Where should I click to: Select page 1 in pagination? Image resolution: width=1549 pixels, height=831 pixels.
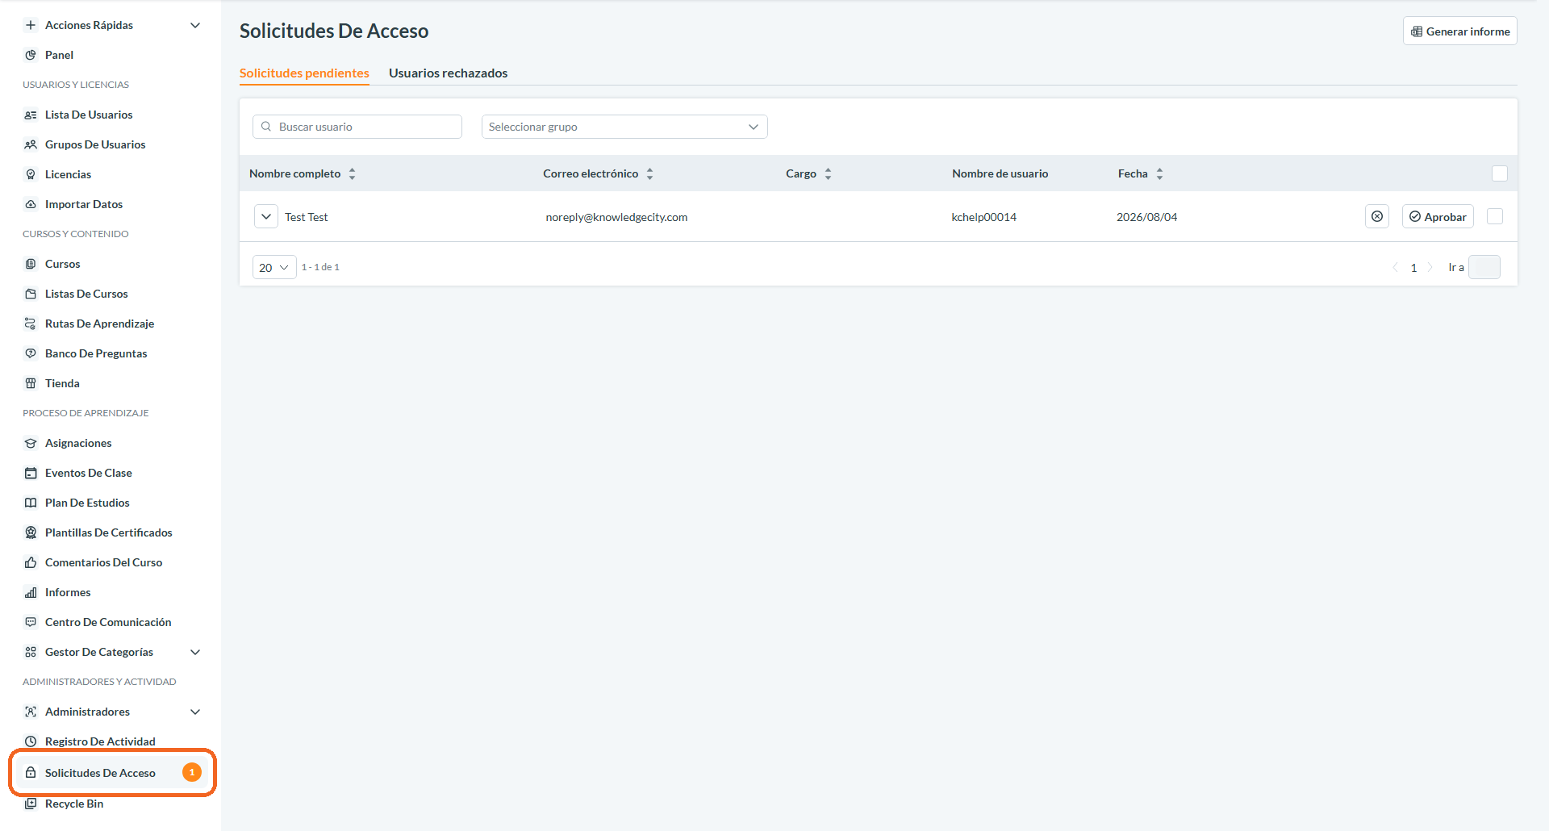pos(1413,267)
